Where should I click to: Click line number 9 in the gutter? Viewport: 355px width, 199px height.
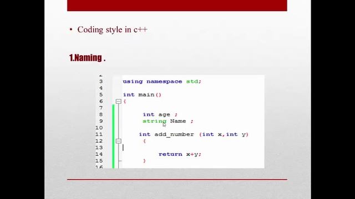101,121
